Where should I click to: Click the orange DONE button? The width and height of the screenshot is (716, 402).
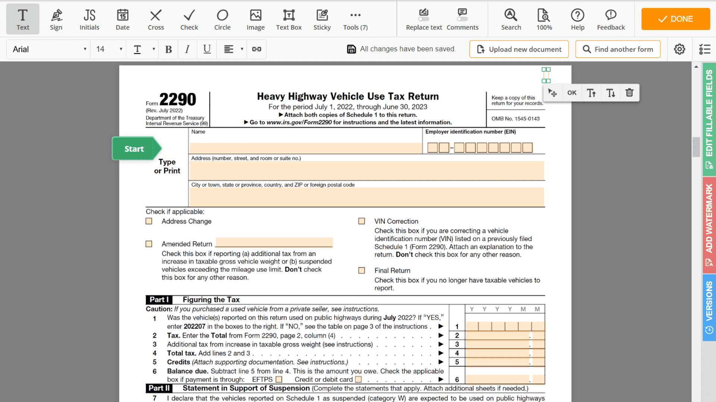click(x=676, y=19)
